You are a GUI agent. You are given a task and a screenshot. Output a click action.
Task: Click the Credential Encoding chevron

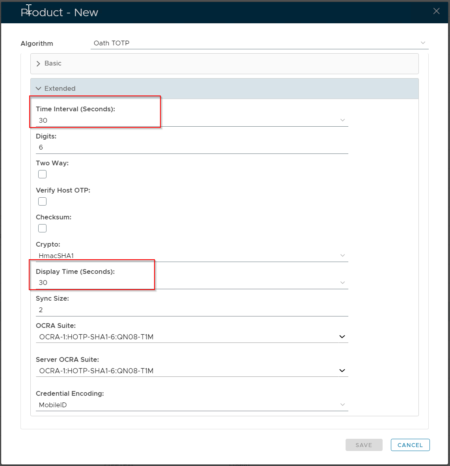click(342, 405)
